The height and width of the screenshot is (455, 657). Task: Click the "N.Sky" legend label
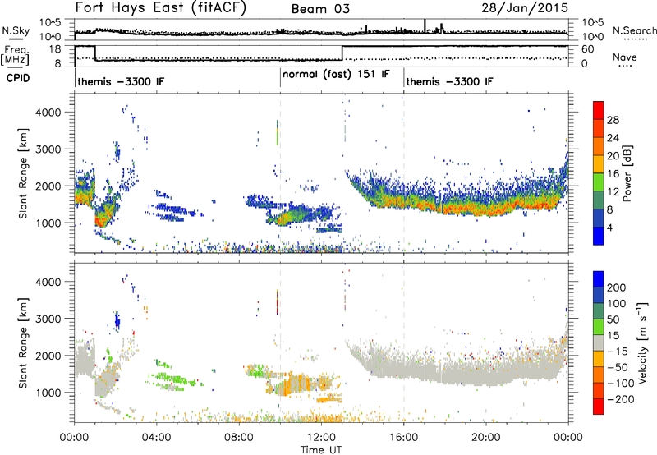(16, 30)
